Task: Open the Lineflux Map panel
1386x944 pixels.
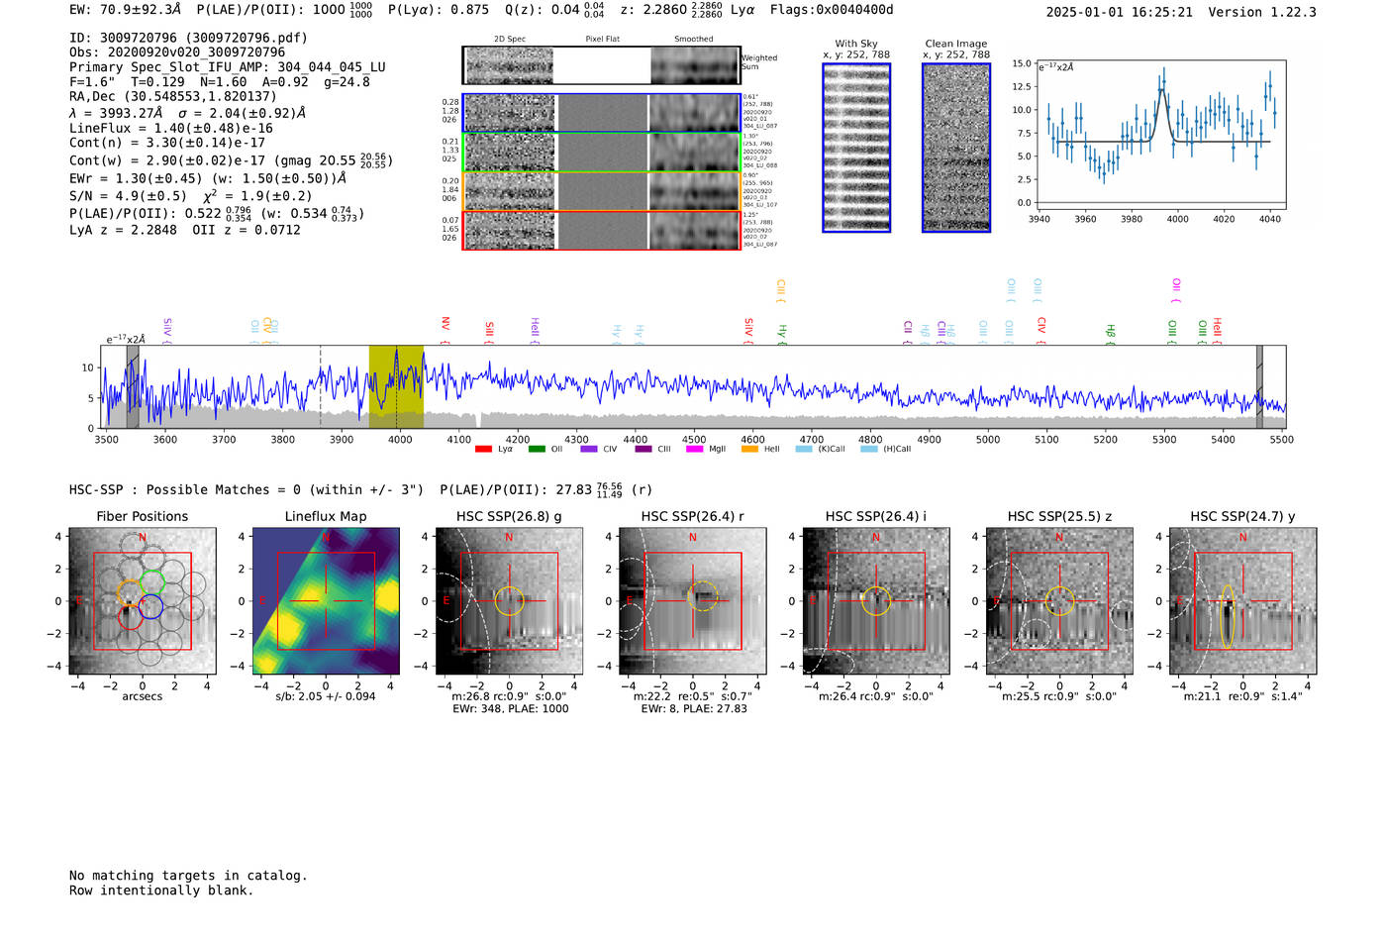Action: [326, 601]
